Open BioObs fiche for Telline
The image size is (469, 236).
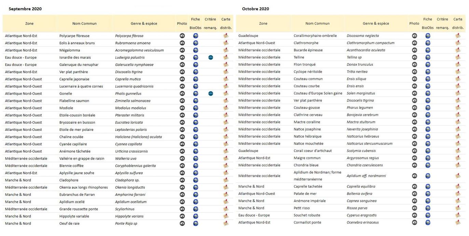[428, 57]
